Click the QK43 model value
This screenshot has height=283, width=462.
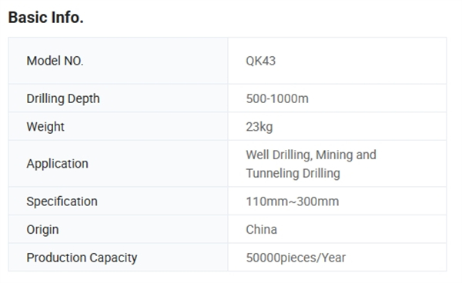coord(261,61)
